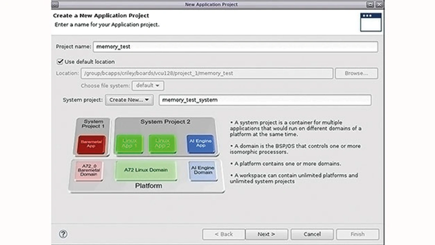Click the green Linux App 1 block
The width and height of the screenshot is (435, 245).
tap(129, 144)
